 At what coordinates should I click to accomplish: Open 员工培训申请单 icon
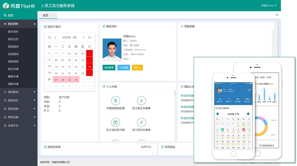[141, 122]
